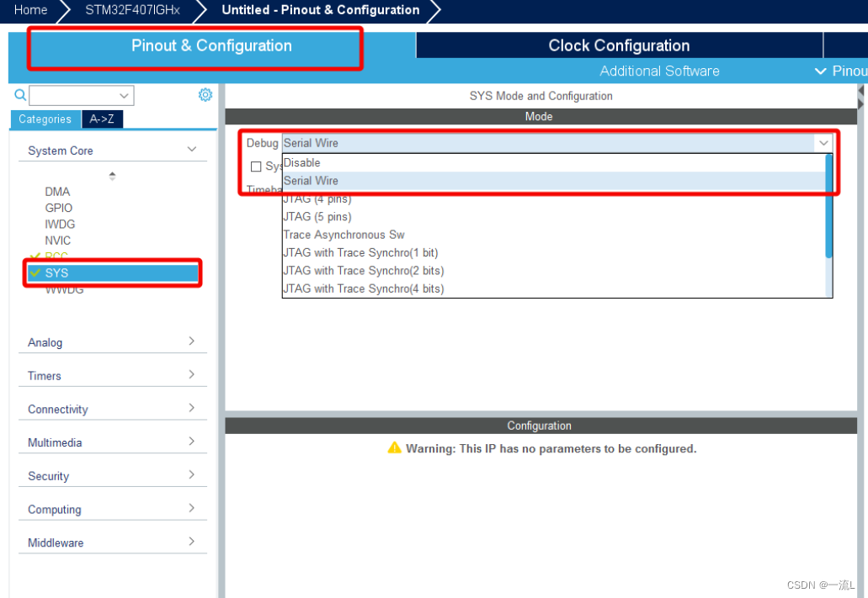
Task: Expand the Security category
Action: click(x=192, y=474)
